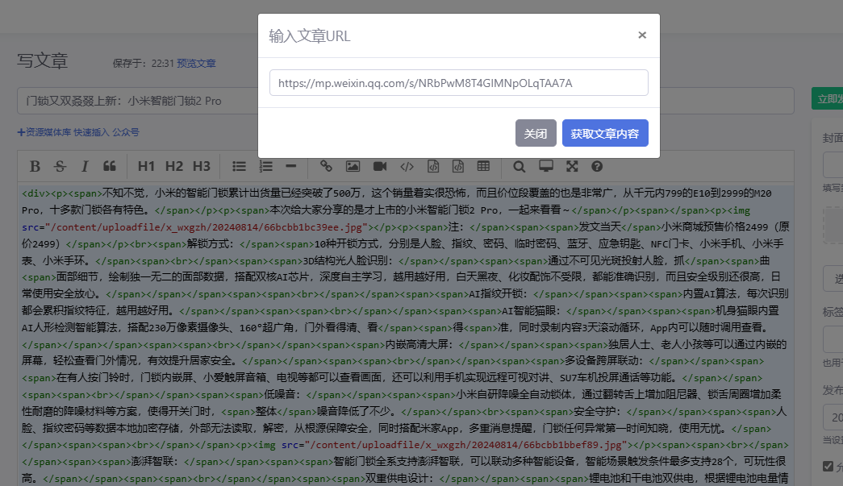Image resolution: width=843 pixels, height=486 pixels.
Task: Insert an image with the picture icon
Action: (353, 167)
